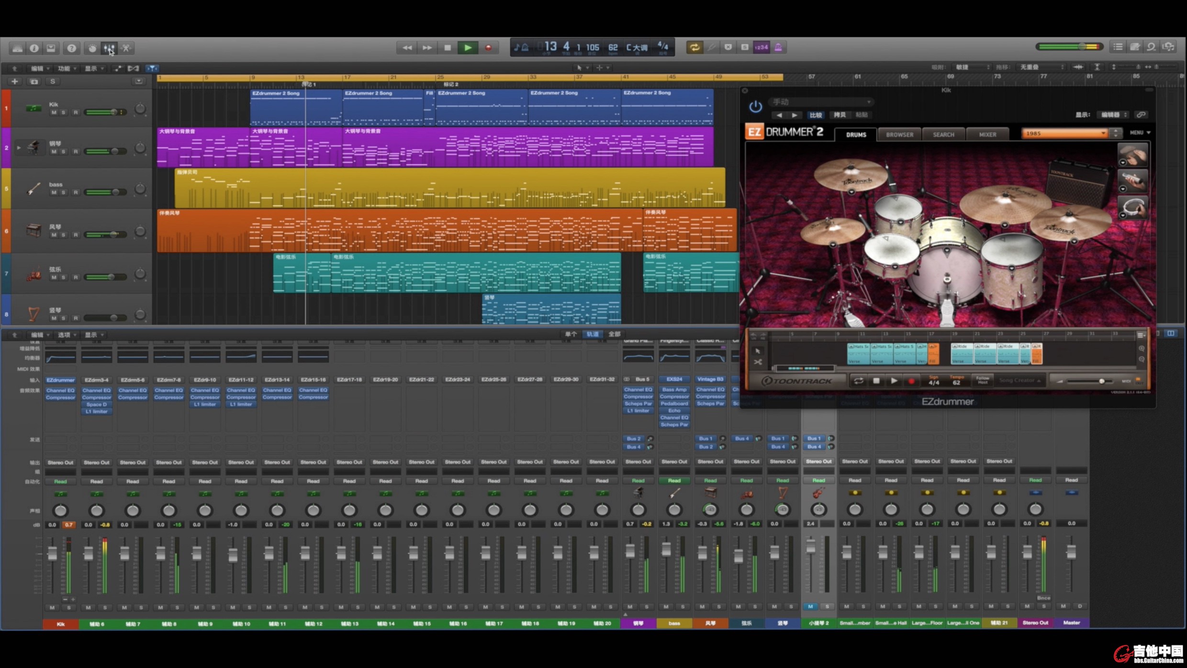Image resolution: width=1187 pixels, height=668 pixels.
Task: Record-enable the bass track
Action: (75, 192)
